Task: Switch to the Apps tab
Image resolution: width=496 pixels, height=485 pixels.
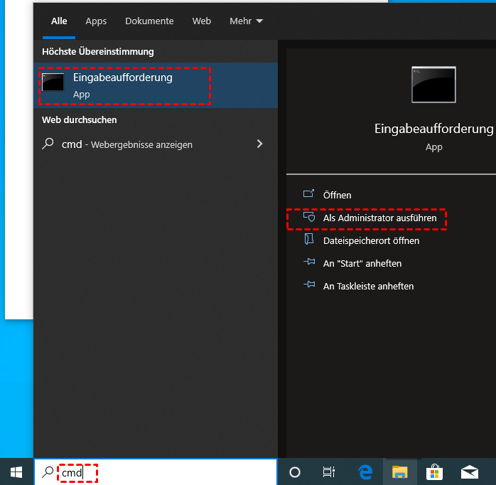Action: (x=96, y=21)
